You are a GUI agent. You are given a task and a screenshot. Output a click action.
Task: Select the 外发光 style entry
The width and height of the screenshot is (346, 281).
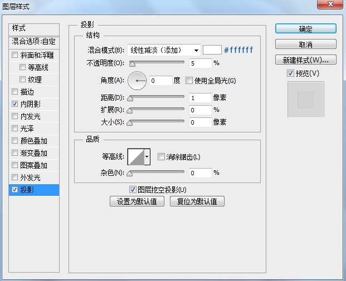pyautogui.click(x=30, y=178)
